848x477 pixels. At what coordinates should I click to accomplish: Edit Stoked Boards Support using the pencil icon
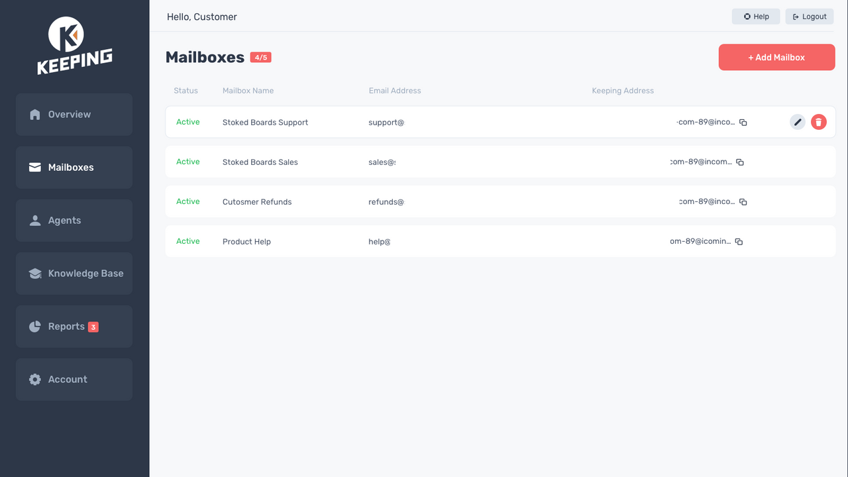pos(797,122)
